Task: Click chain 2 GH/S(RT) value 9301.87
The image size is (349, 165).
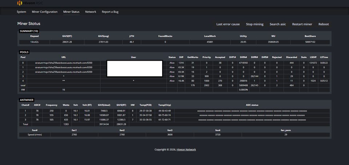Action: (x=121, y=115)
